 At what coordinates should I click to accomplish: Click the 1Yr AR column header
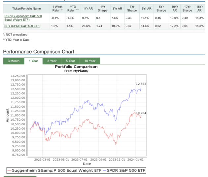click(88, 9)
